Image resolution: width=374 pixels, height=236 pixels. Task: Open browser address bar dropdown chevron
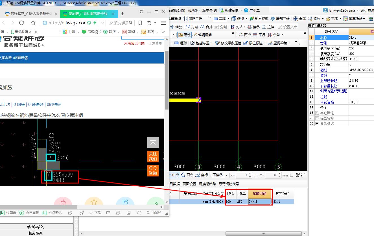[102, 23]
